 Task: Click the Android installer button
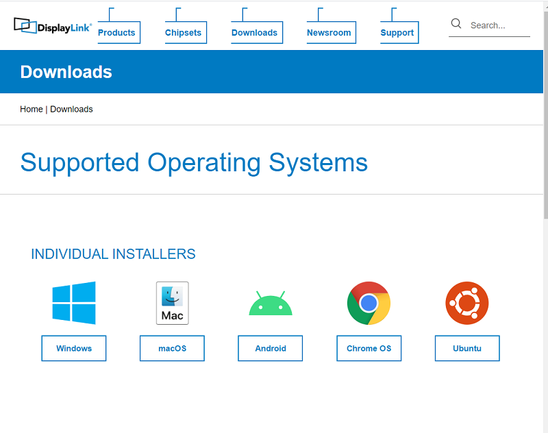tap(271, 349)
